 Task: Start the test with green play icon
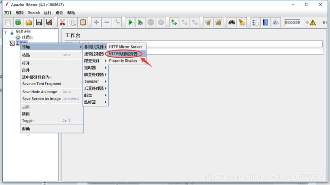pyautogui.click(x=130, y=22)
